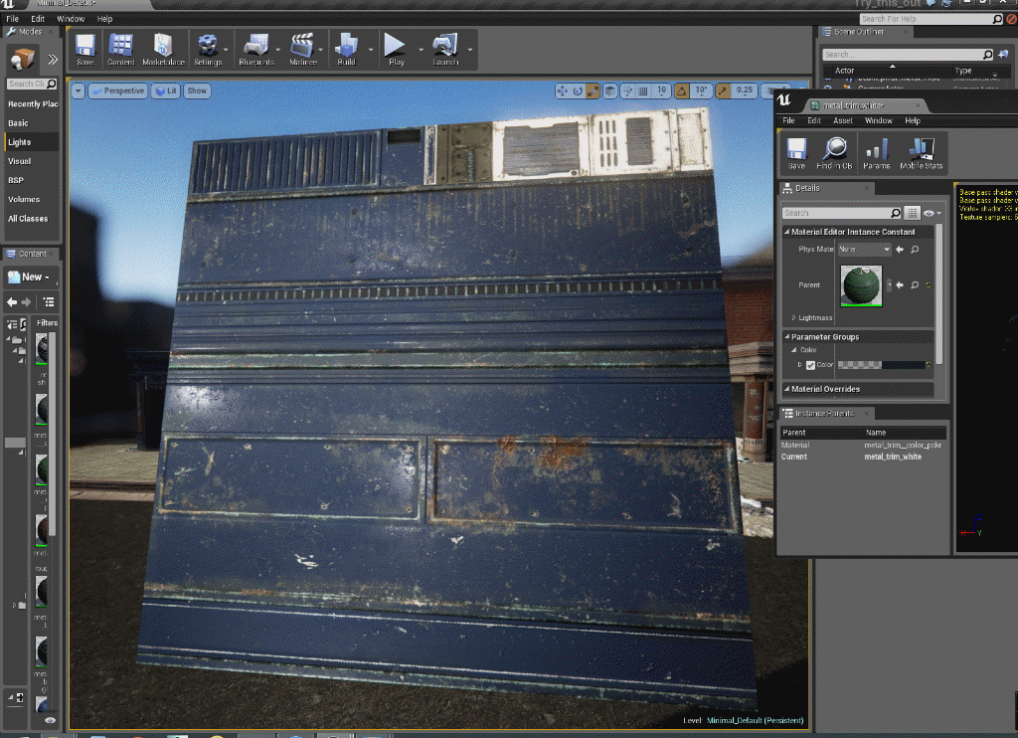Image resolution: width=1018 pixels, height=738 pixels.
Task: Click the Parent material sphere thumbnail
Action: 862,285
